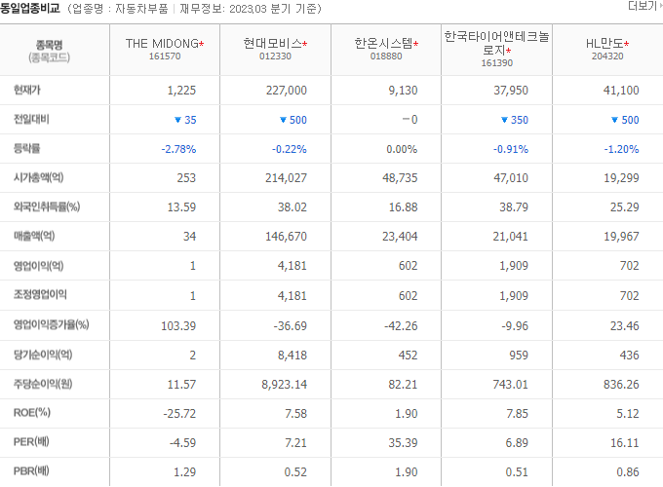663x487 pixels.
Task: Click the down arrow beside 35 change
Action: pos(178,120)
